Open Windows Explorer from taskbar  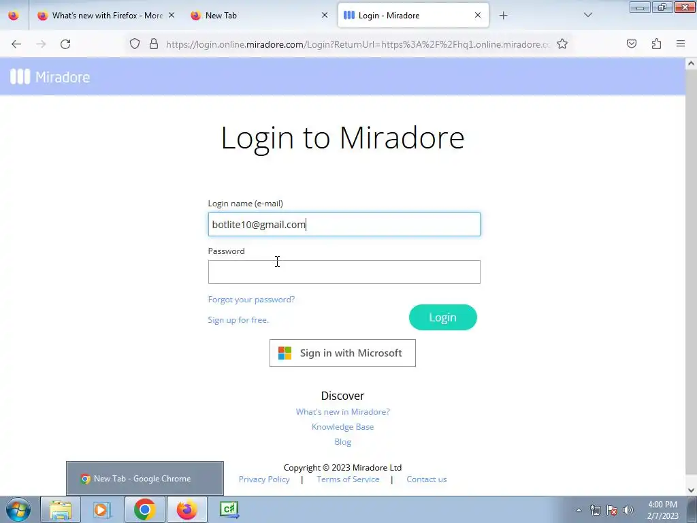pyautogui.click(x=61, y=509)
